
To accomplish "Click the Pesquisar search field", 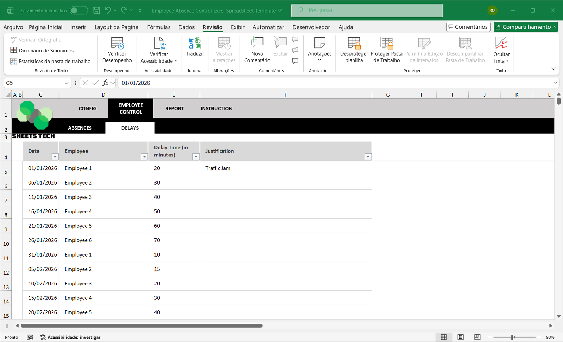I will (x=367, y=11).
